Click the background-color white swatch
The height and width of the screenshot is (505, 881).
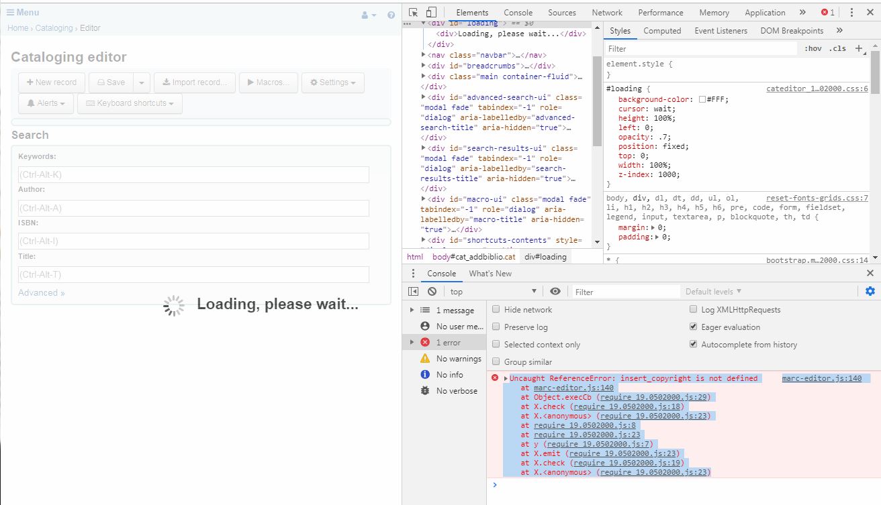point(702,99)
